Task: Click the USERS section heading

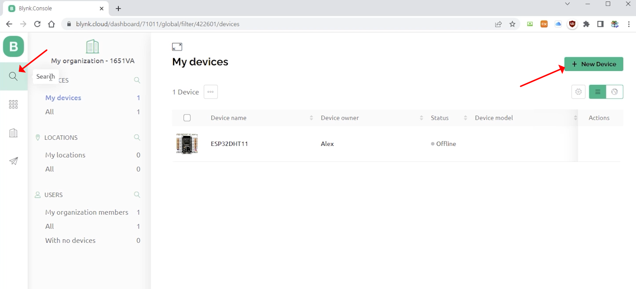Action: pyautogui.click(x=53, y=195)
